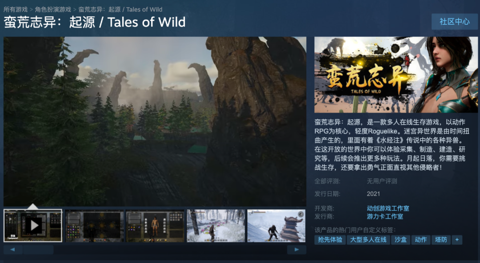Open developer 动创游戏工作室 page

tap(388, 208)
